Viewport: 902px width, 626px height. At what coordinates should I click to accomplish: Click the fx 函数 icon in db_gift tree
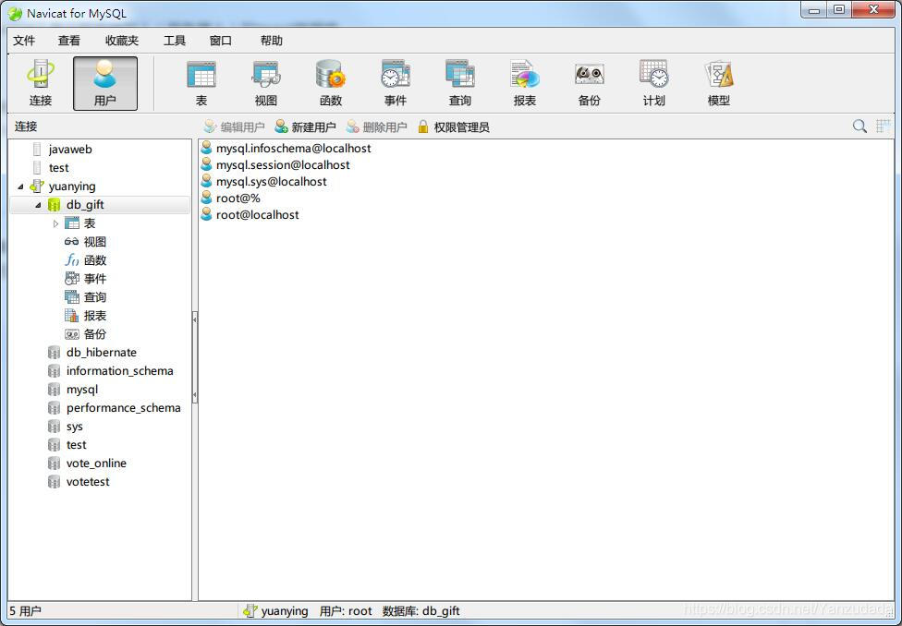pyautogui.click(x=72, y=260)
